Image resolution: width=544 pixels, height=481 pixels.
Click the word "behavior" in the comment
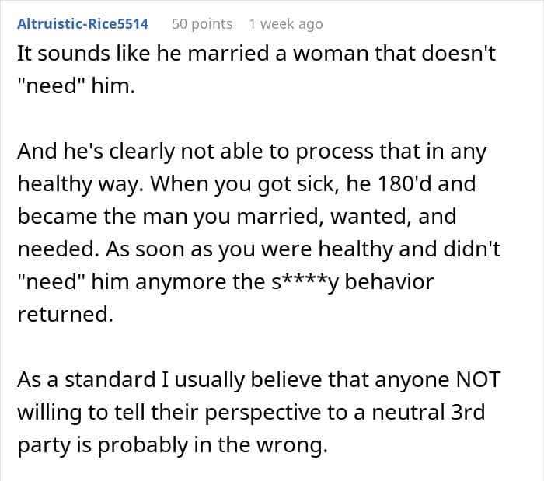(389, 281)
